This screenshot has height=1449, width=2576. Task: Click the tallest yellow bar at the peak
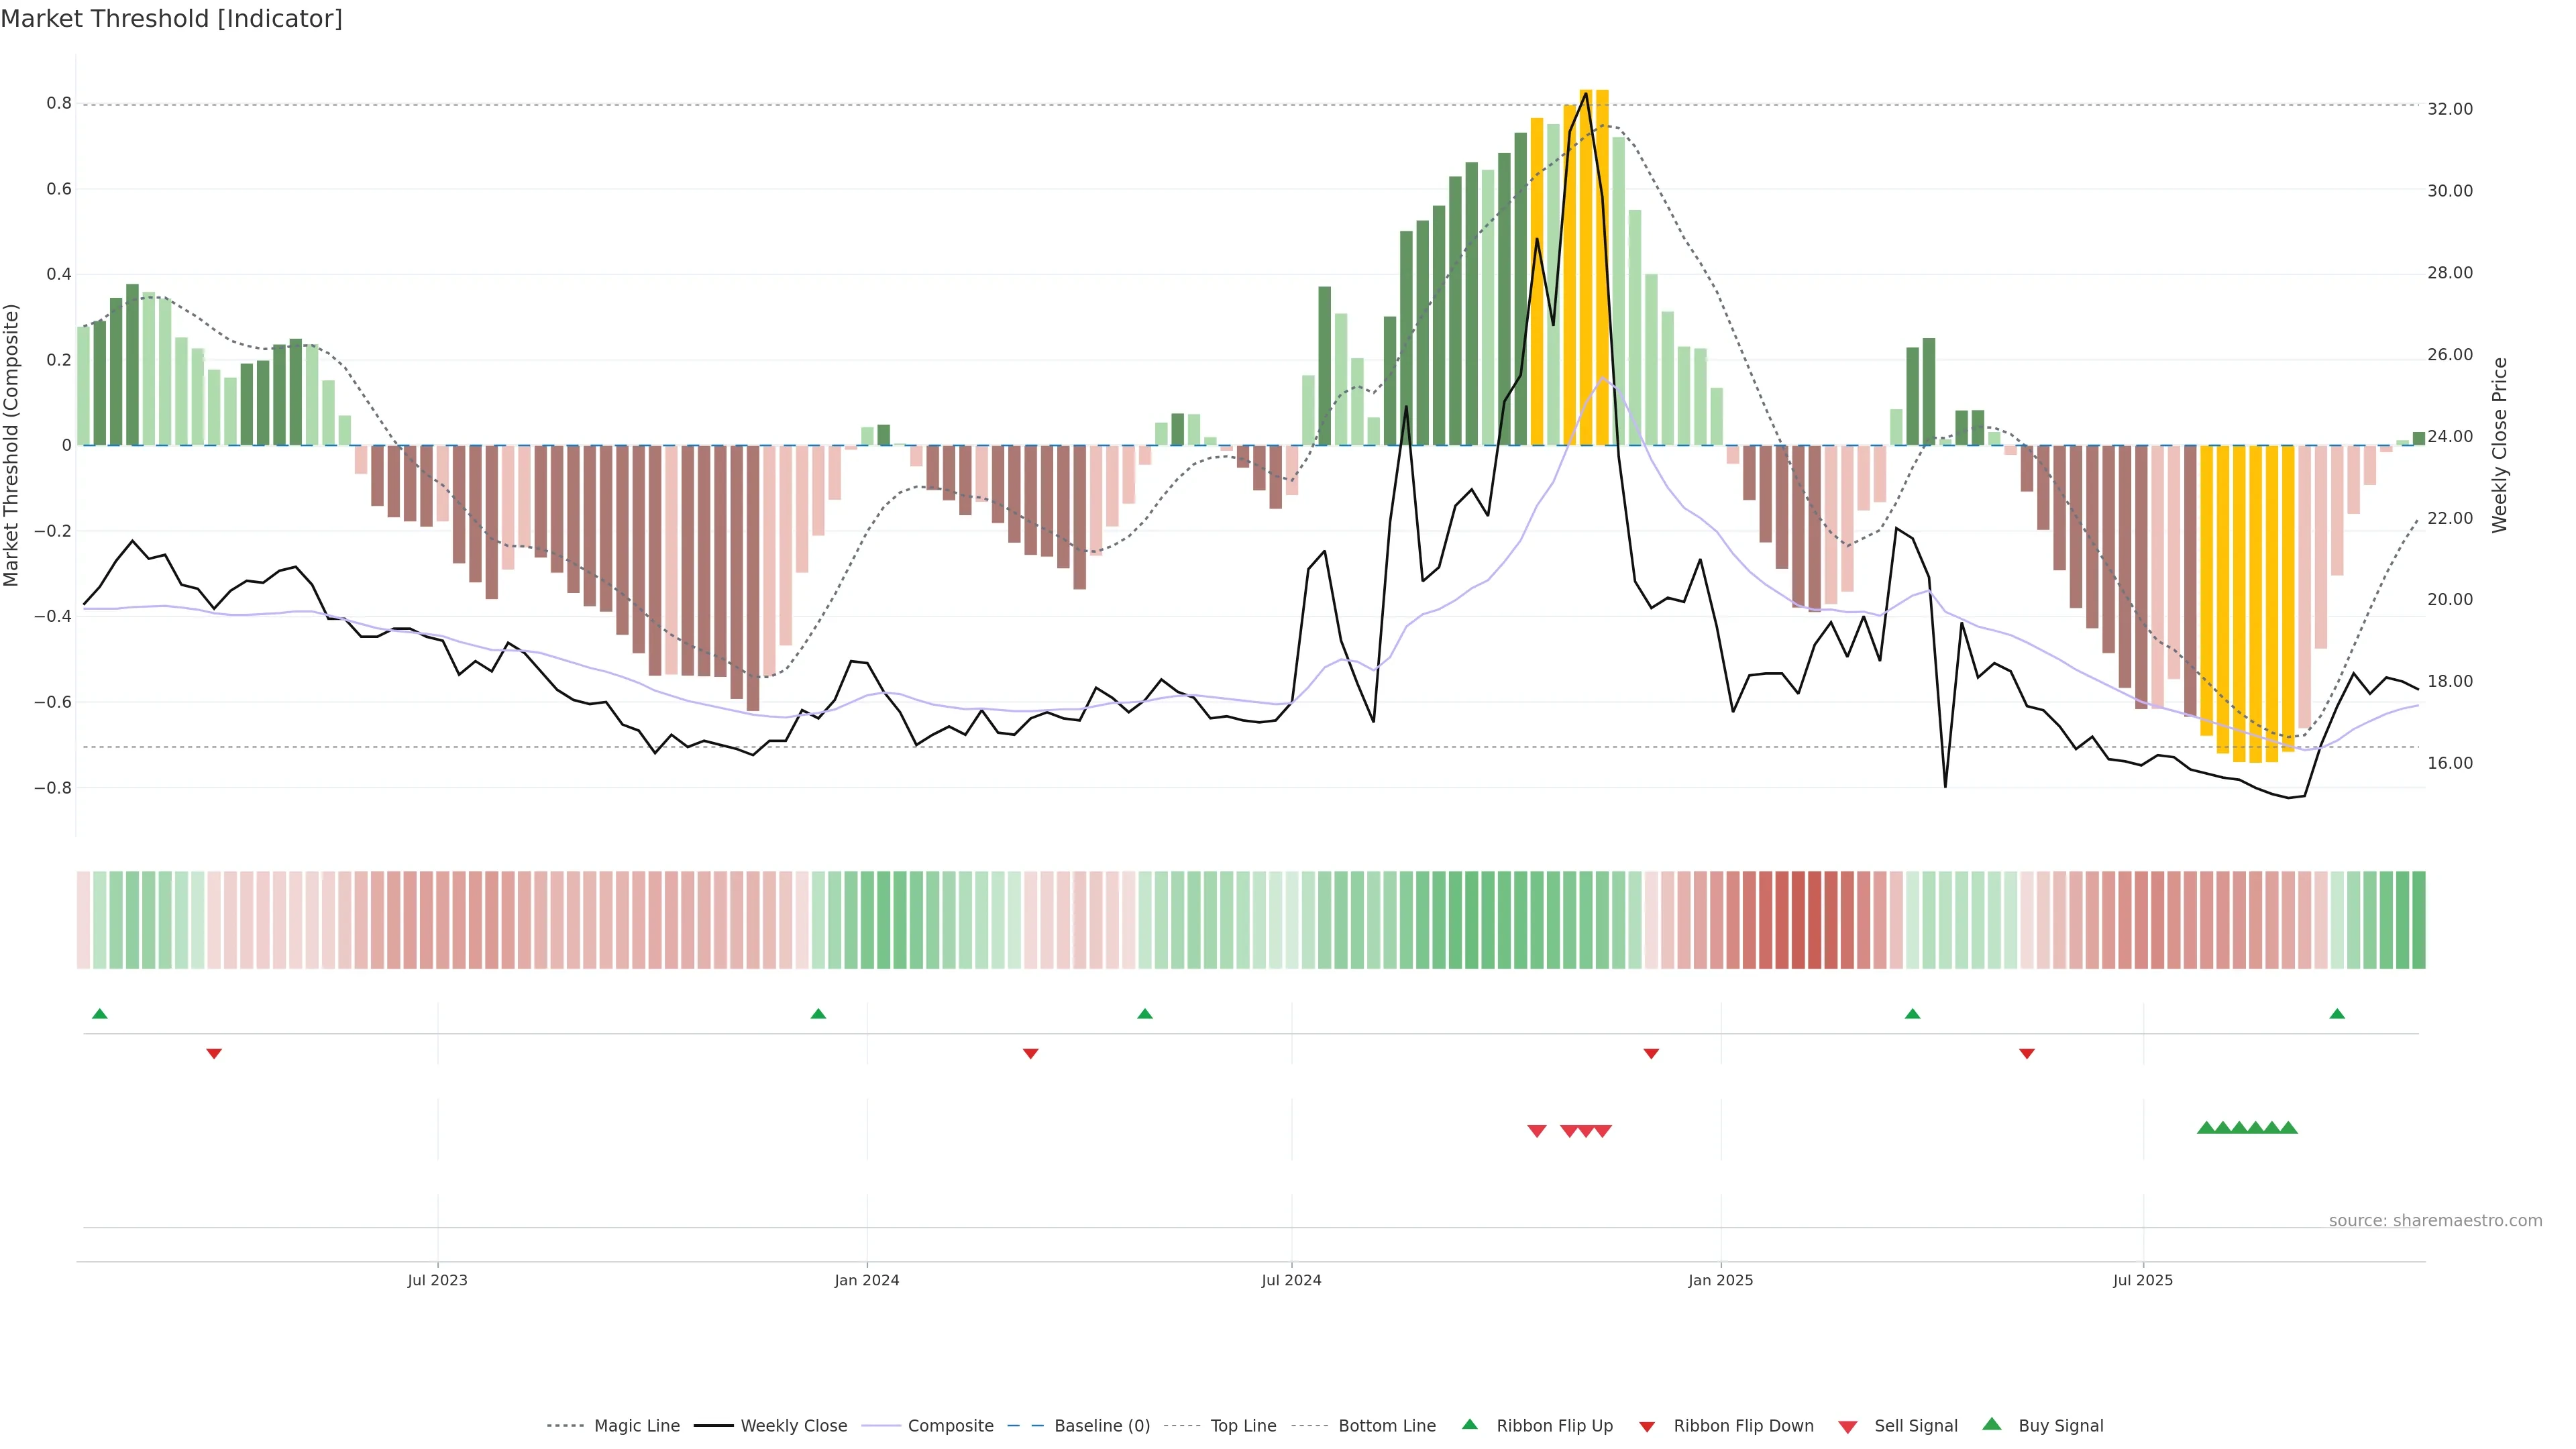[1586, 268]
